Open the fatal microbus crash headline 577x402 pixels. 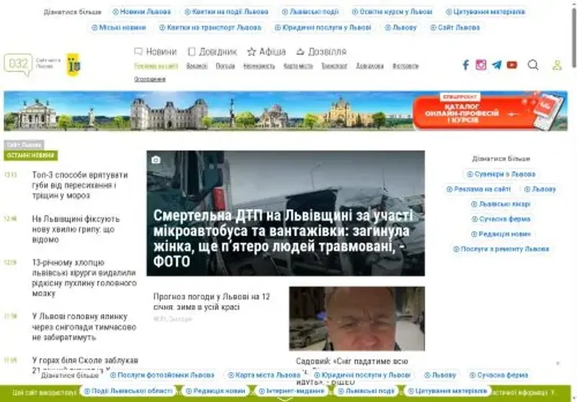click(x=283, y=238)
